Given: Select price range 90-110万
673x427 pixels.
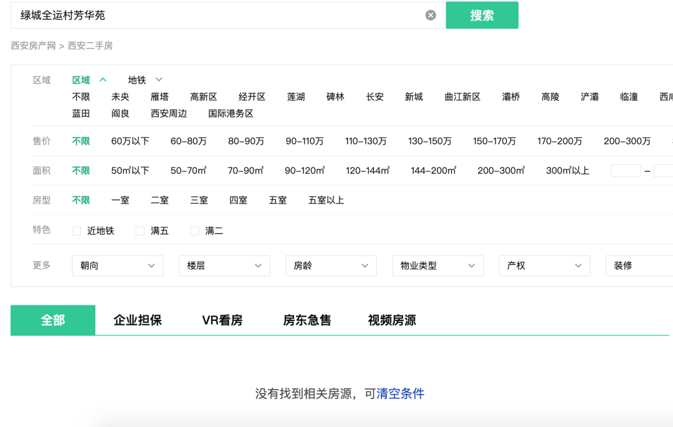Looking at the screenshot, I should tap(304, 141).
